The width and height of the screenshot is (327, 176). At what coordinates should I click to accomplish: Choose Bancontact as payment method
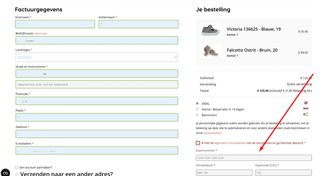pos(197,115)
